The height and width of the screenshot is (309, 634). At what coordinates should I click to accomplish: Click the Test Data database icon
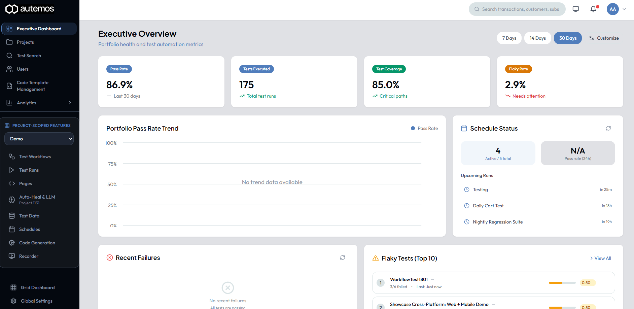pos(12,216)
